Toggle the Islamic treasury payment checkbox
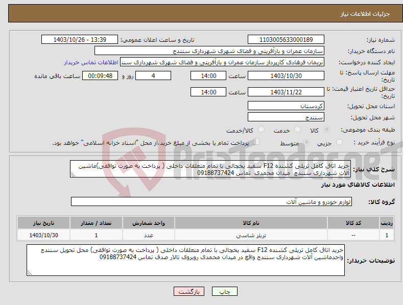 click(x=256, y=142)
